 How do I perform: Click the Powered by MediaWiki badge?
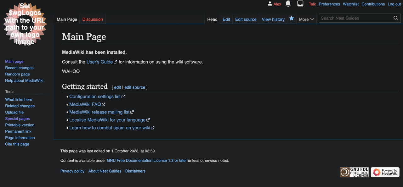[x=385, y=172]
